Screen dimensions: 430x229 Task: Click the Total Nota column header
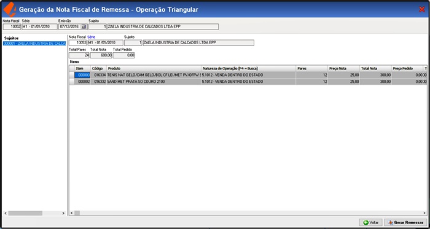376,68
